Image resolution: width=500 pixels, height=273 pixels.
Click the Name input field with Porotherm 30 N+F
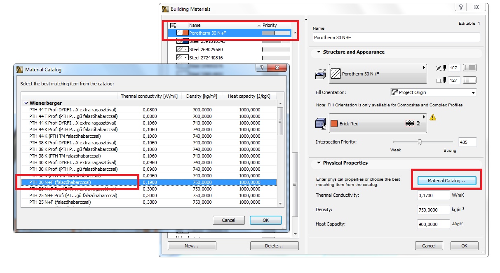click(x=397, y=37)
